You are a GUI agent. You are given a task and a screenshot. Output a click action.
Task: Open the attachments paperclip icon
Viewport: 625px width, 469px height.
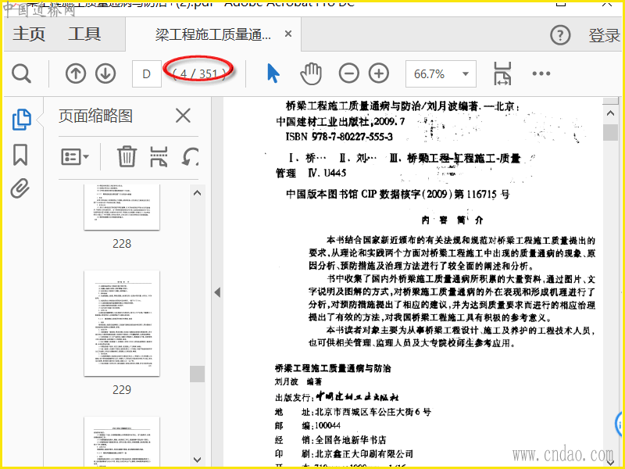[20, 188]
